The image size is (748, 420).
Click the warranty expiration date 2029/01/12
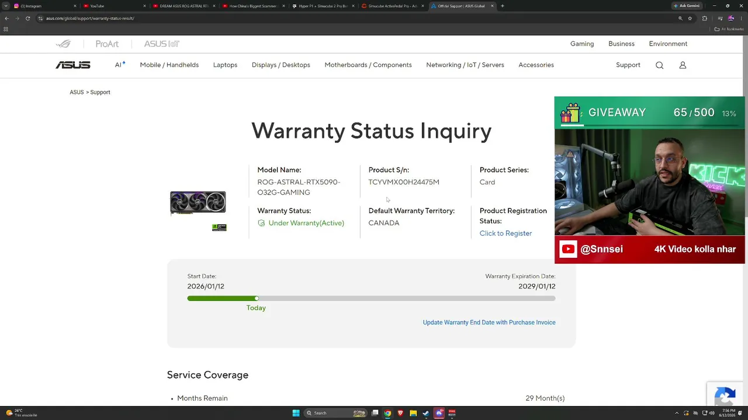[x=536, y=286]
